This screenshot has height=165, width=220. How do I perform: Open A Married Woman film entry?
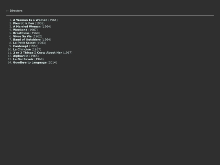[27, 26]
